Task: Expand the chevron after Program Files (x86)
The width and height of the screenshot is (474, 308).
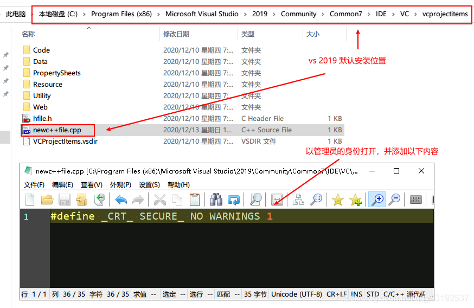Action: click(x=158, y=14)
